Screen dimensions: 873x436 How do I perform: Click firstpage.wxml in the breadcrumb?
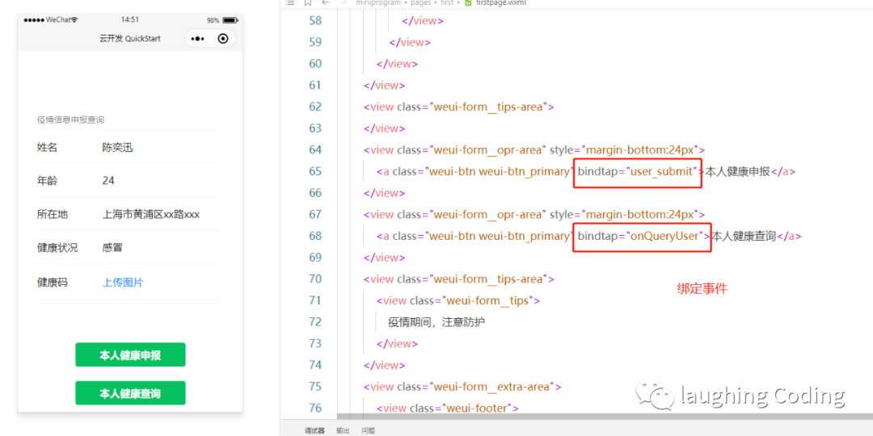(501, 2)
